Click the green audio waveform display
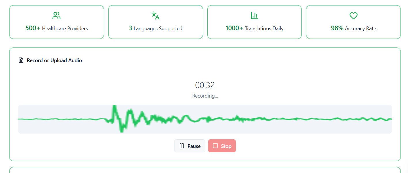The image size is (408, 173). [x=205, y=119]
